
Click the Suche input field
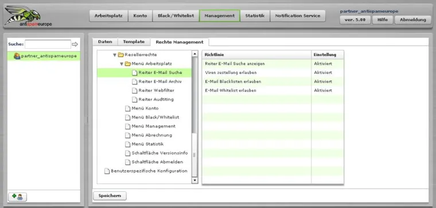pyautogui.click(x=48, y=44)
